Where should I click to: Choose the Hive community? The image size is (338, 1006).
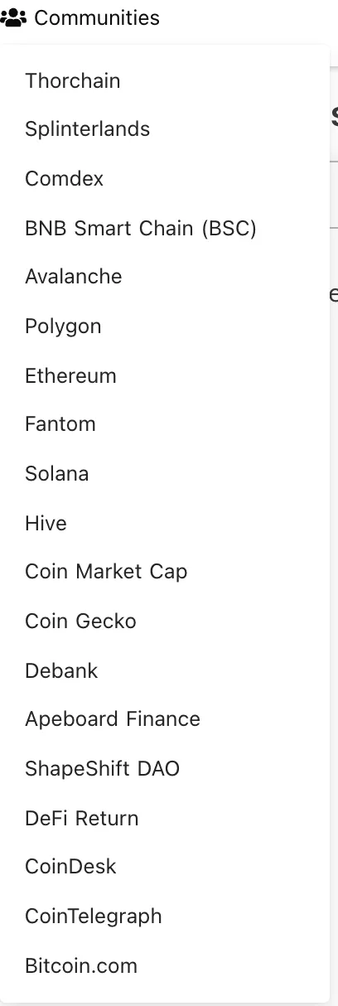(x=165, y=523)
